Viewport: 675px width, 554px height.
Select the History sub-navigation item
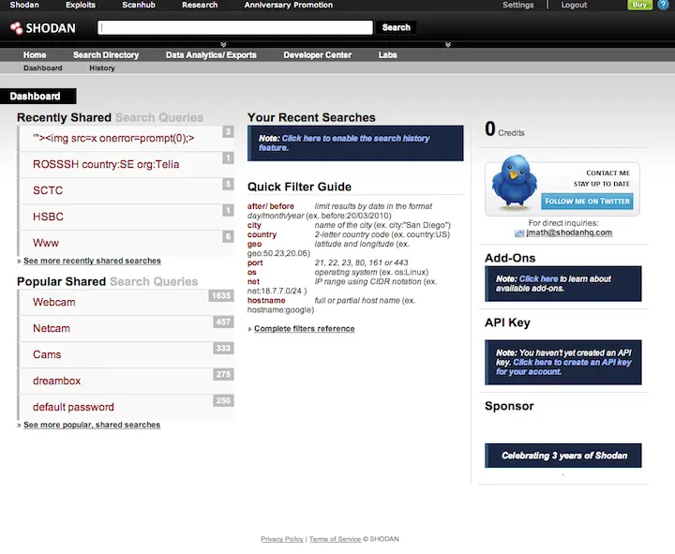tap(102, 68)
